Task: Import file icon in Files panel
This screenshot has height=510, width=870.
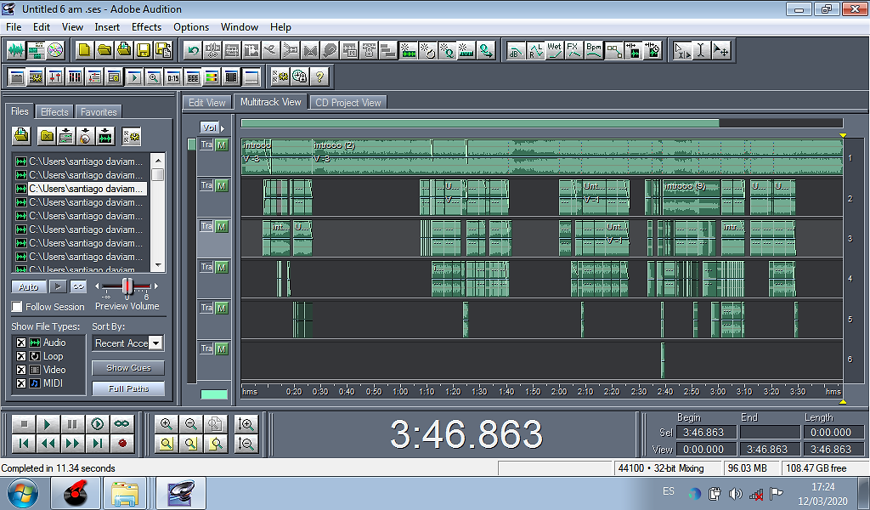Action: (21, 135)
